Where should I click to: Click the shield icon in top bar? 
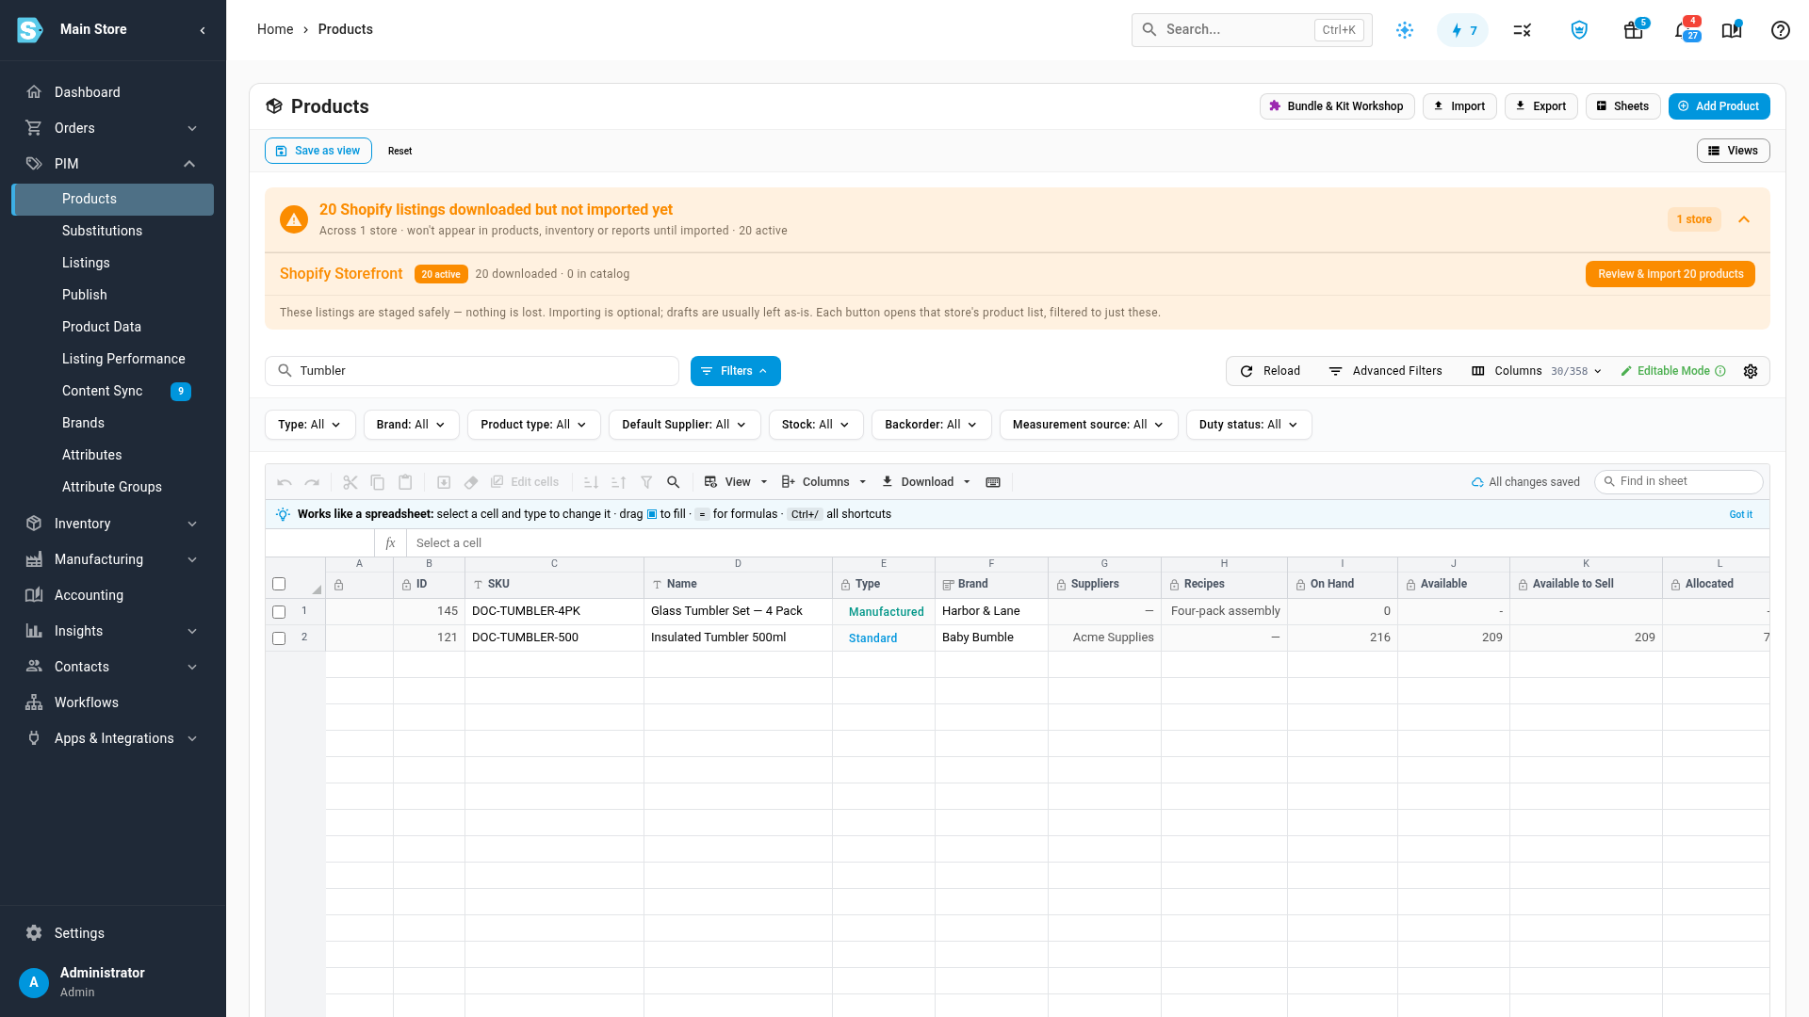(1580, 30)
